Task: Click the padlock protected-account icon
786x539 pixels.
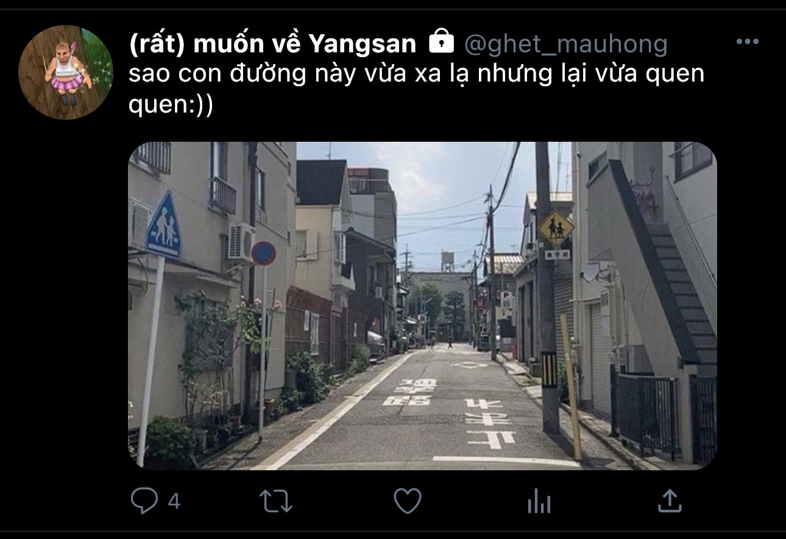Action: pos(442,42)
